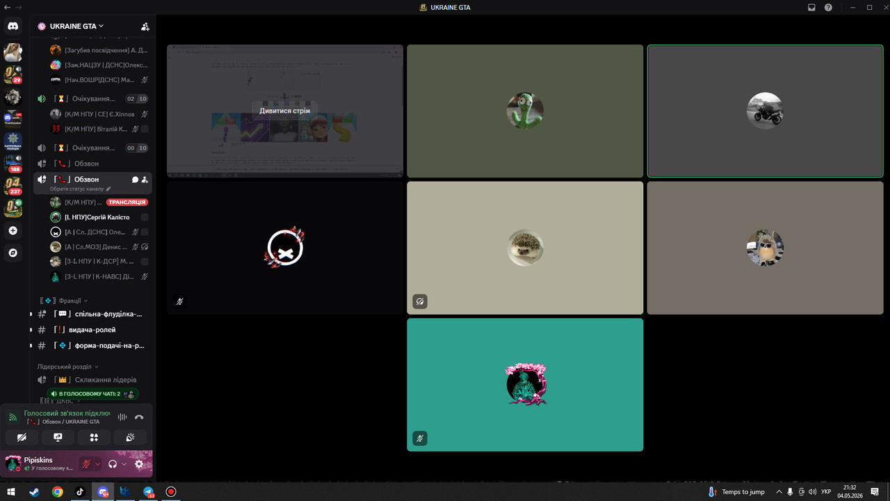Unmute the microphone next to Pipiskins

(86, 464)
